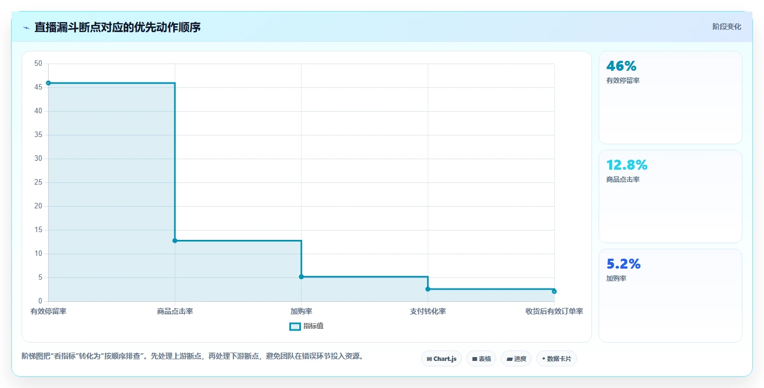Click the lightning icon beside the dashboard title
This screenshot has height=388, width=764.
tap(26, 28)
